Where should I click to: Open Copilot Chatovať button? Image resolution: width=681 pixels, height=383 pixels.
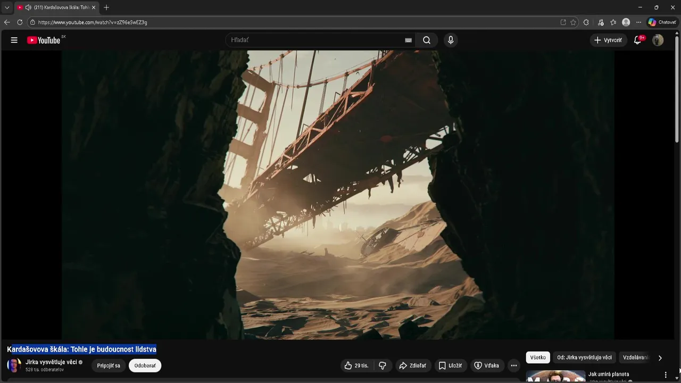click(x=662, y=22)
